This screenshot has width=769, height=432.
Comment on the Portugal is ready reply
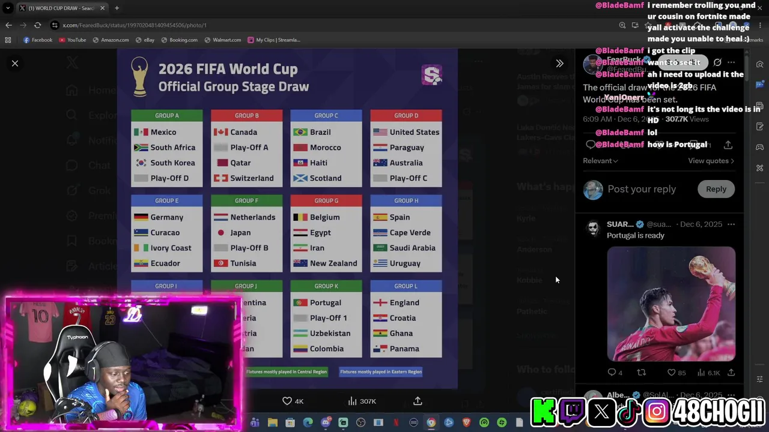pos(612,373)
